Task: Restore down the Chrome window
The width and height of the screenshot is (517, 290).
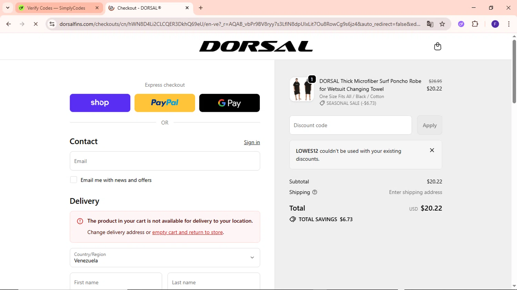Action: coord(491,8)
